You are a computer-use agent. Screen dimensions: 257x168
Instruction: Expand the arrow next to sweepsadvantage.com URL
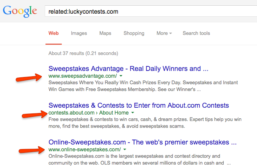tap(121, 76)
